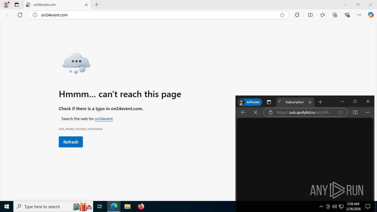Focus the address bar showing on24event.com

[x=158, y=15]
